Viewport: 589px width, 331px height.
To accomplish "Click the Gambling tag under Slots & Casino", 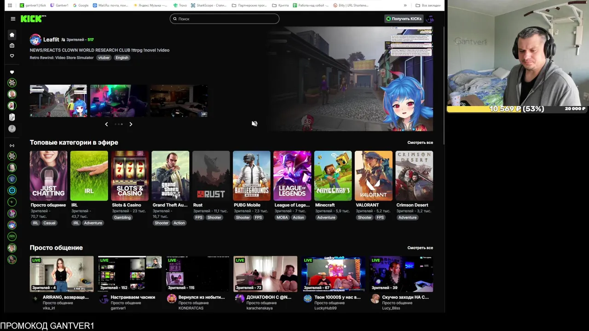I will [122, 217].
